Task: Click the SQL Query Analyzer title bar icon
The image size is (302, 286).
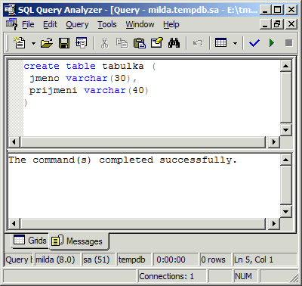Action: click(10, 10)
